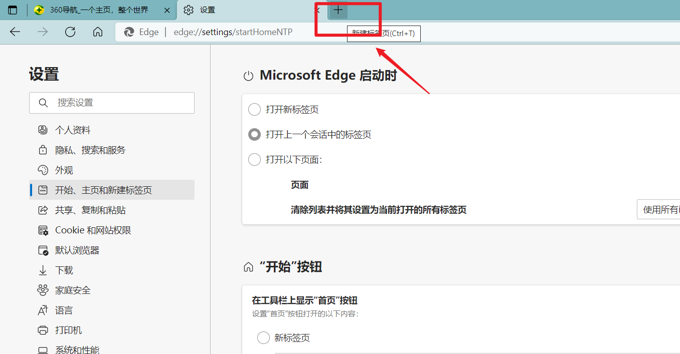Click the Forward navigation arrow
The image size is (680, 354).
pos(43,32)
